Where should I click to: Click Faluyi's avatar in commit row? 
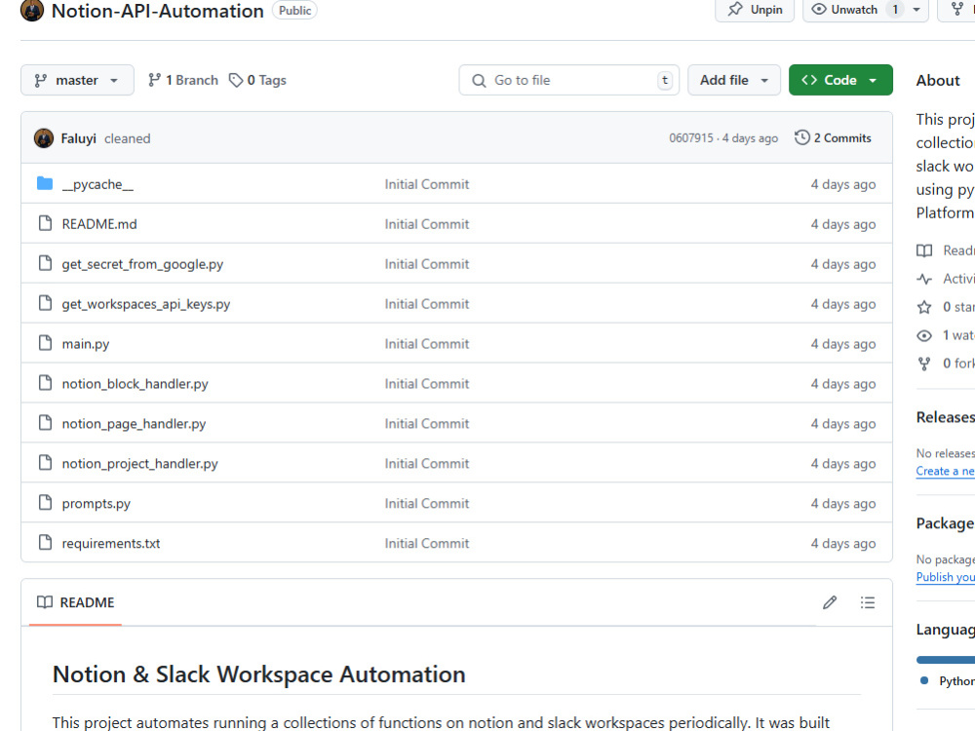pyautogui.click(x=44, y=138)
